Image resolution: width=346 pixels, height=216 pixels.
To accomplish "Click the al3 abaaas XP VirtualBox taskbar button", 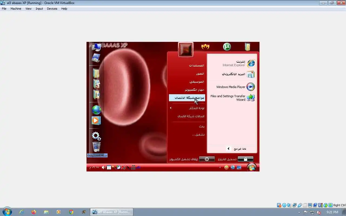I will 111,212.
